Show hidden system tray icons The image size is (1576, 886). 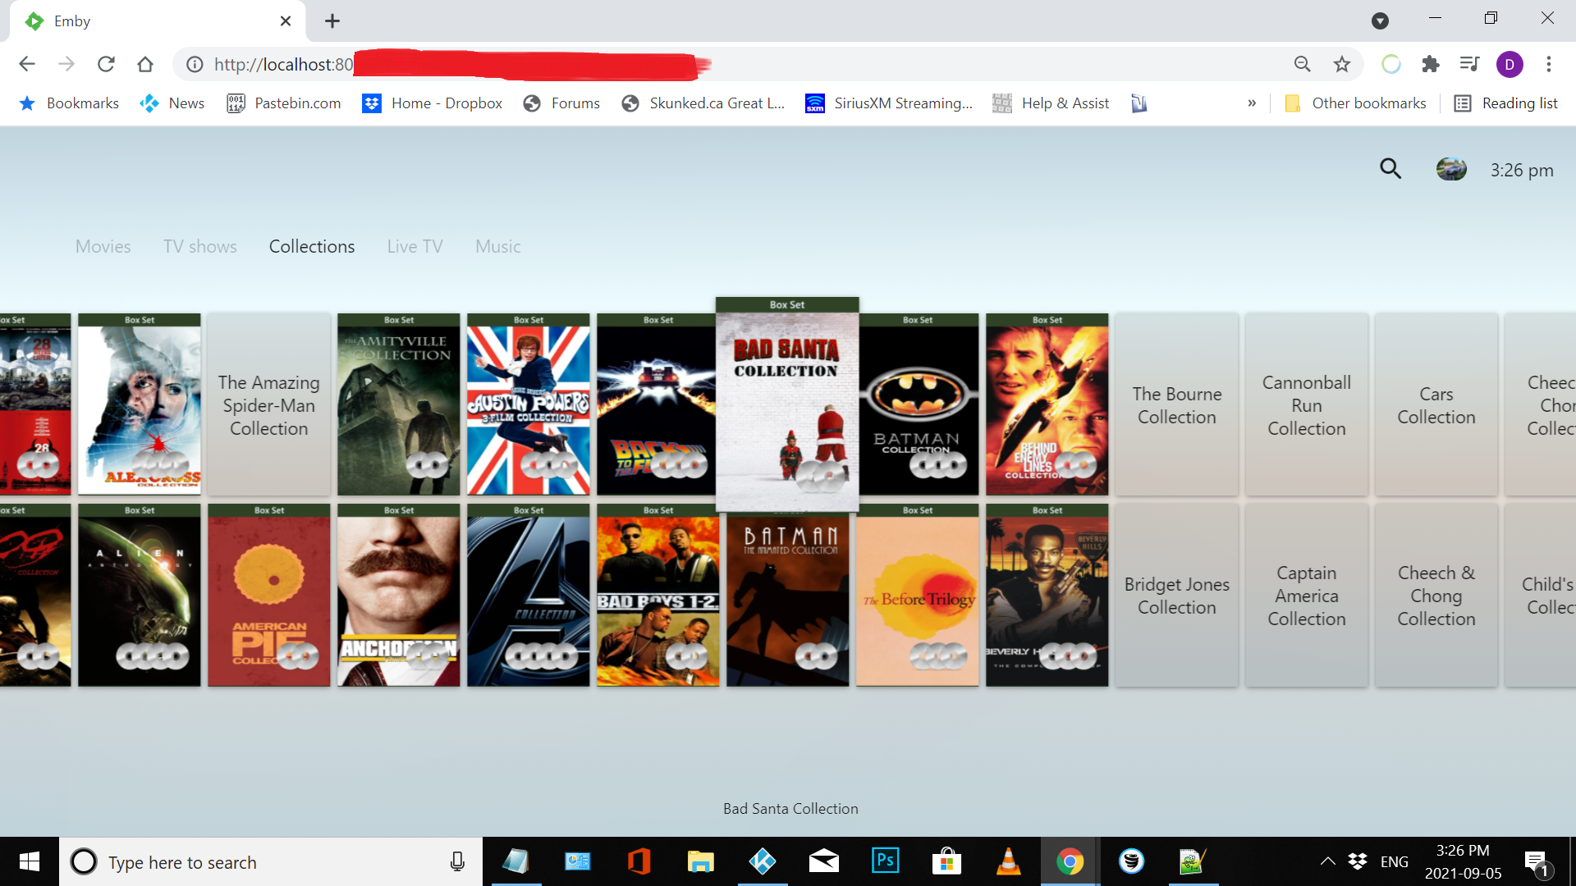coord(1327,861)
